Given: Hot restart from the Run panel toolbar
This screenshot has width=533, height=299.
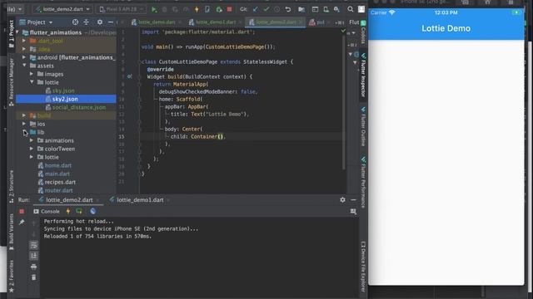Looking at the screenshot, I should (79, 211).
